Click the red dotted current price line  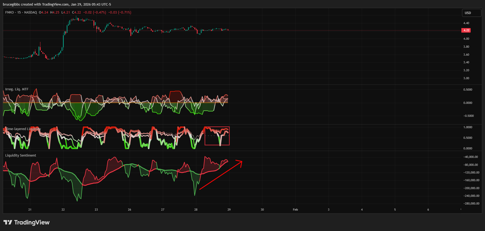tap(319, 30)
